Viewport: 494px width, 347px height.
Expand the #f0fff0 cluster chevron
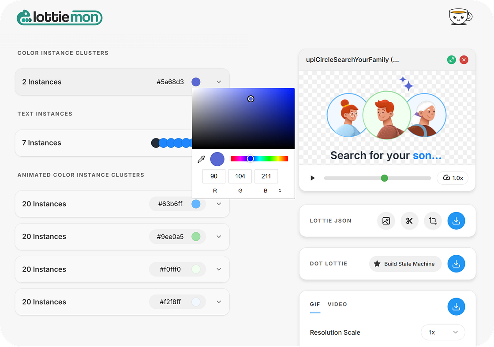(219, 269)
